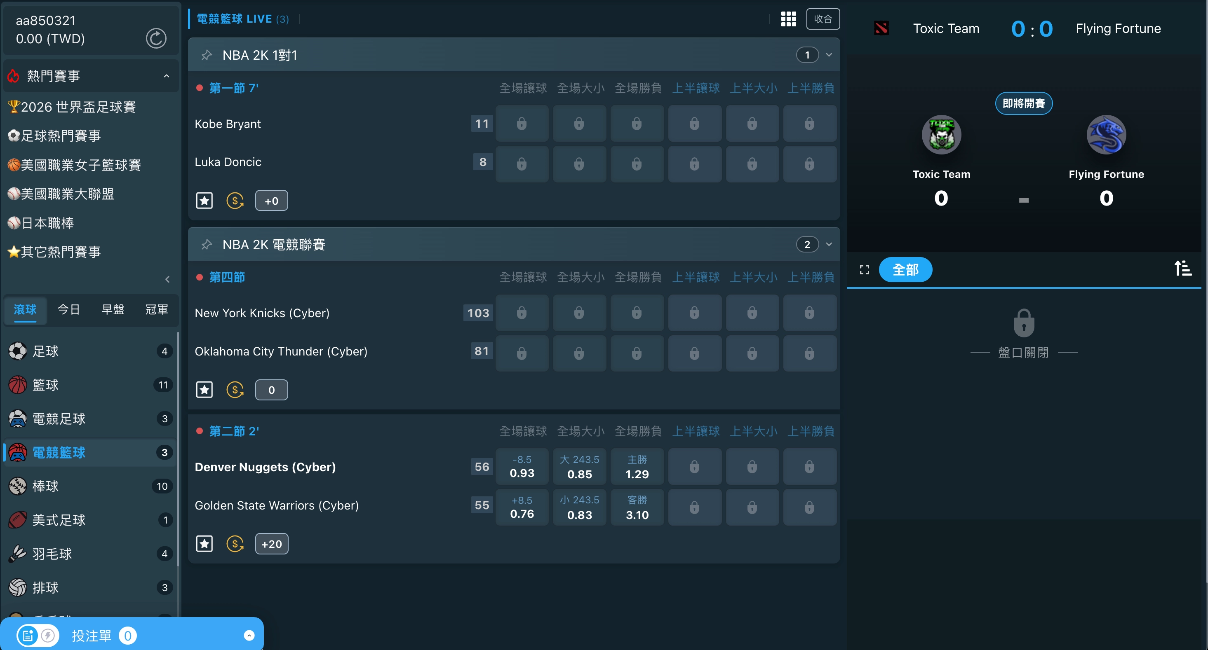The height and width of the screenshot is (650, 1208).
Task: Refresh the account balance
Action: click(x=156, y=38)
